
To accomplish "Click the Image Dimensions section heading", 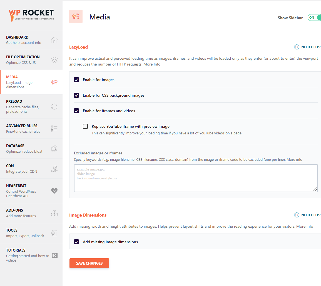I will point(88,215).
